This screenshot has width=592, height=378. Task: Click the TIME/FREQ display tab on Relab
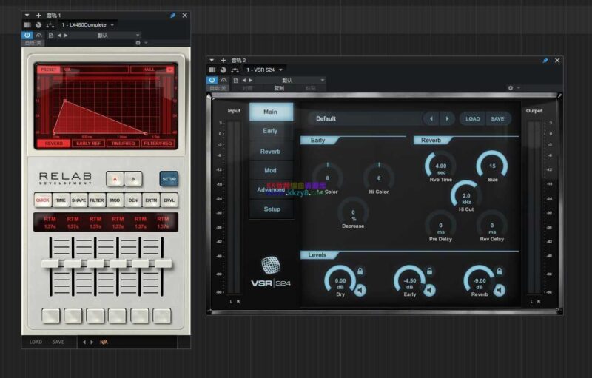123,144
